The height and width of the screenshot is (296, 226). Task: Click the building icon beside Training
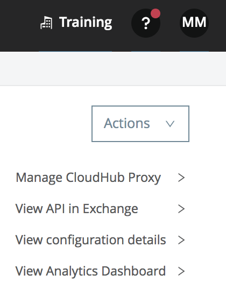(x=46, y=23)
